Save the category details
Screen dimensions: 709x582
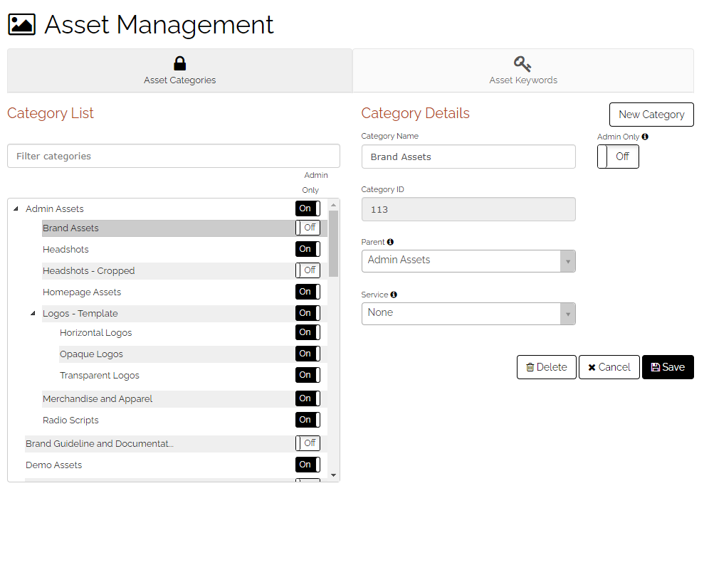[x=668, y=367]
